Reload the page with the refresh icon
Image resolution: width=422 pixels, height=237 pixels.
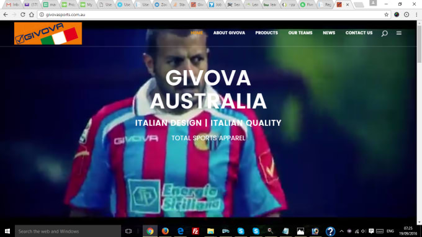coord(22,14)
